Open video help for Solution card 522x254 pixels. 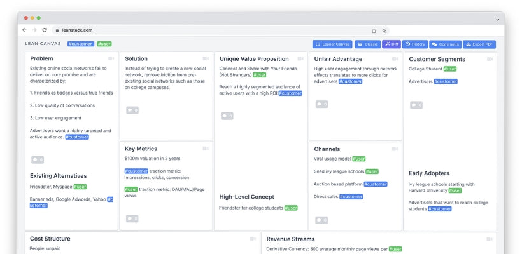(205, 59)
